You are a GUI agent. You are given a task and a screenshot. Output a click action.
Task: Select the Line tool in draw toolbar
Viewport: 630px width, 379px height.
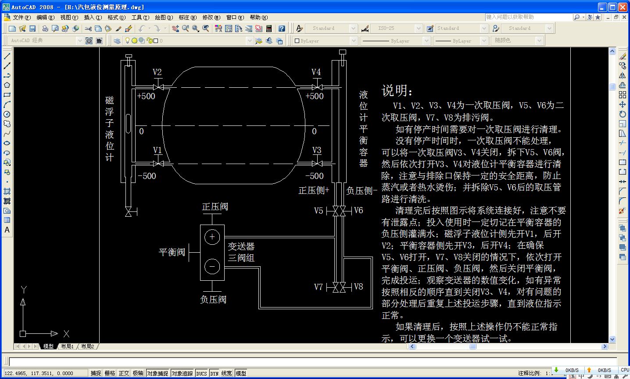click(7, 56)
